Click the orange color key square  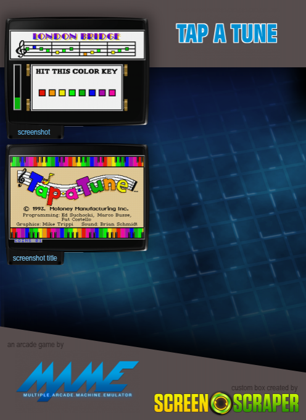(52, 93)
